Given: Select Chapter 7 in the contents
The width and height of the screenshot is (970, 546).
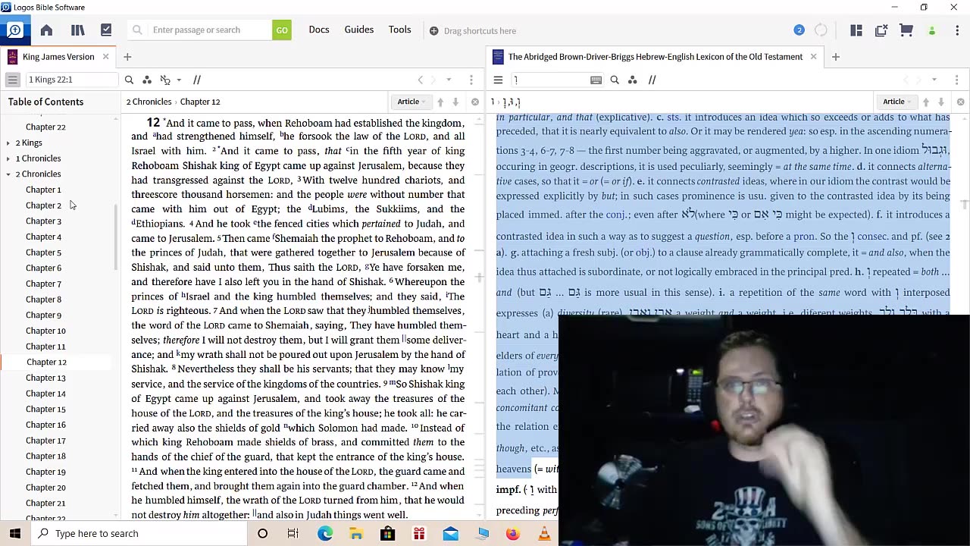Looking at the screenshot, I should click(43, 284).
